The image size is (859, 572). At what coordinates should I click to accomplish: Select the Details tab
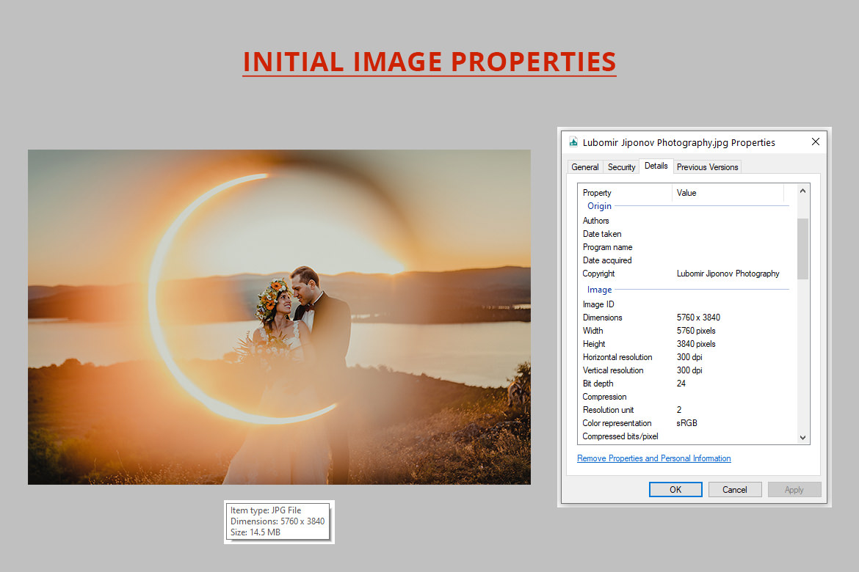(x=656, y=166)
